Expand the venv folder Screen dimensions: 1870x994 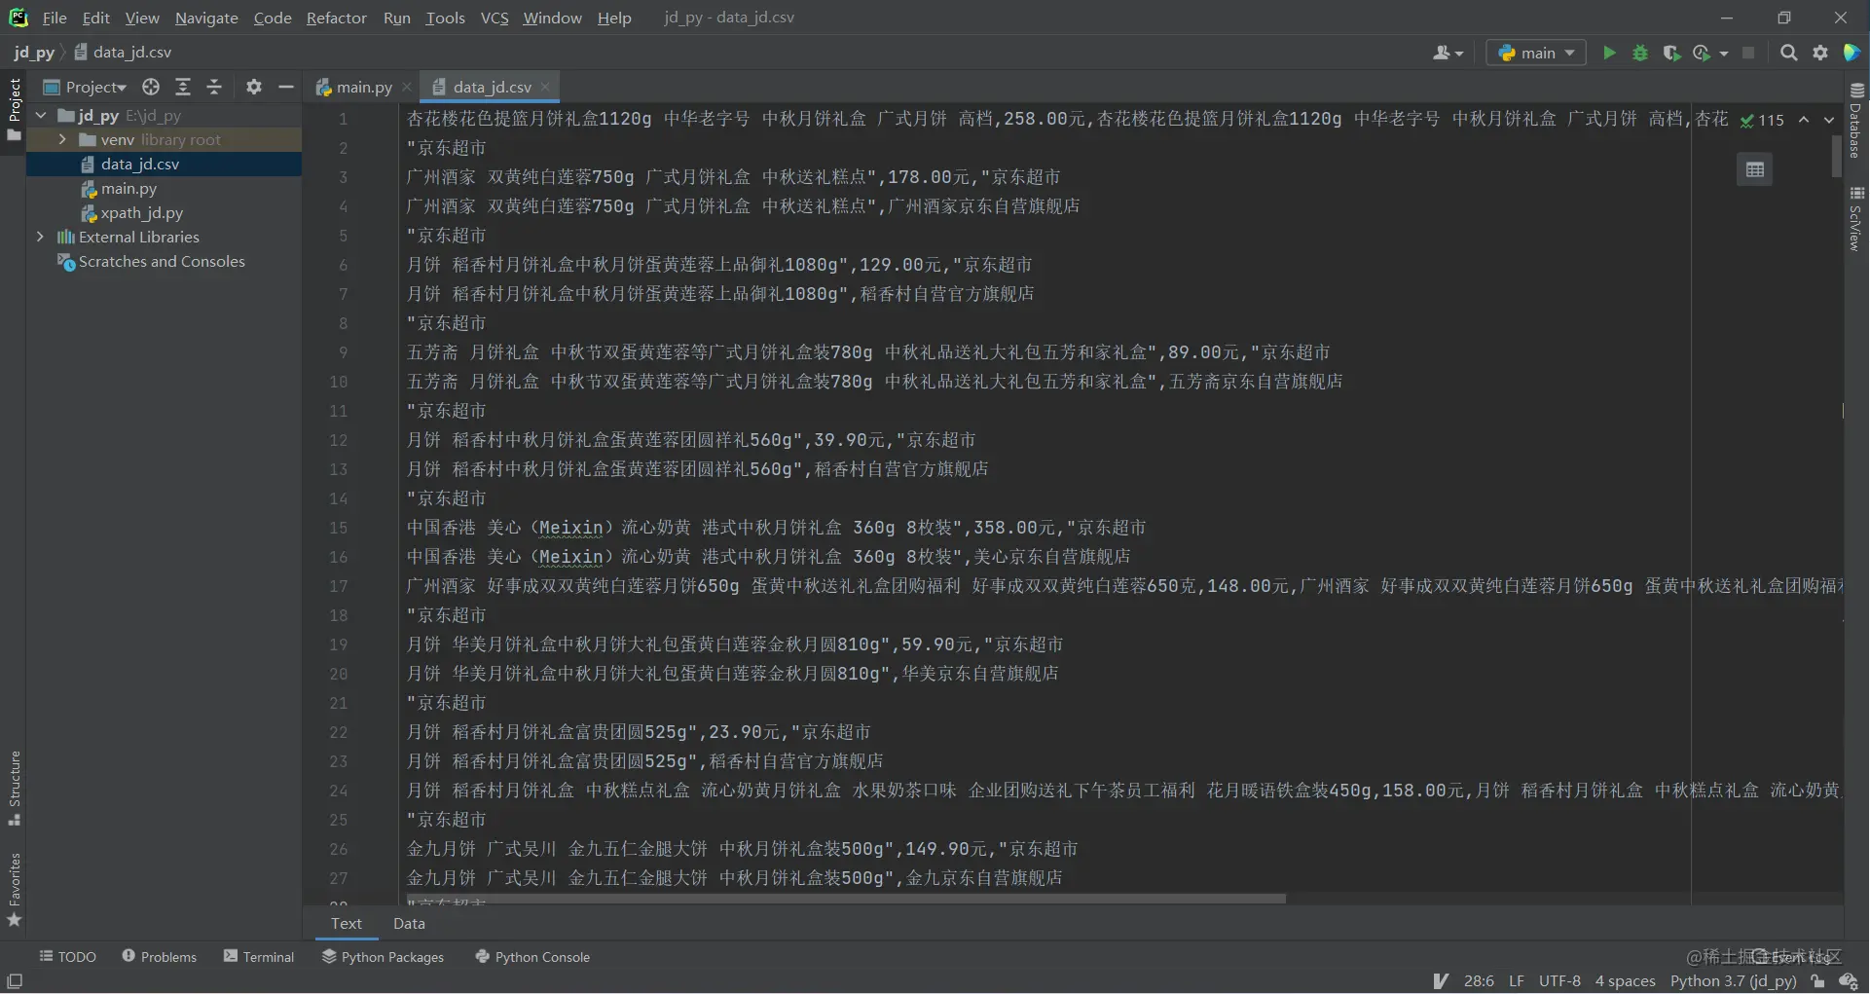[x=62, y=139]
